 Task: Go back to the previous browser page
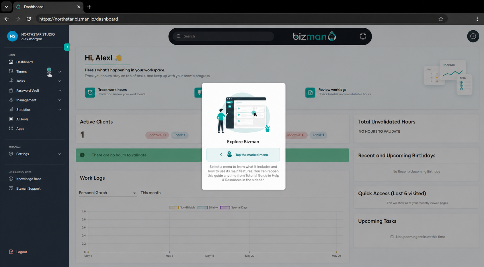coord(7,19)
